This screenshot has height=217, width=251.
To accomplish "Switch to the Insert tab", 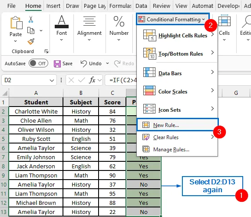I will point(53,6).
